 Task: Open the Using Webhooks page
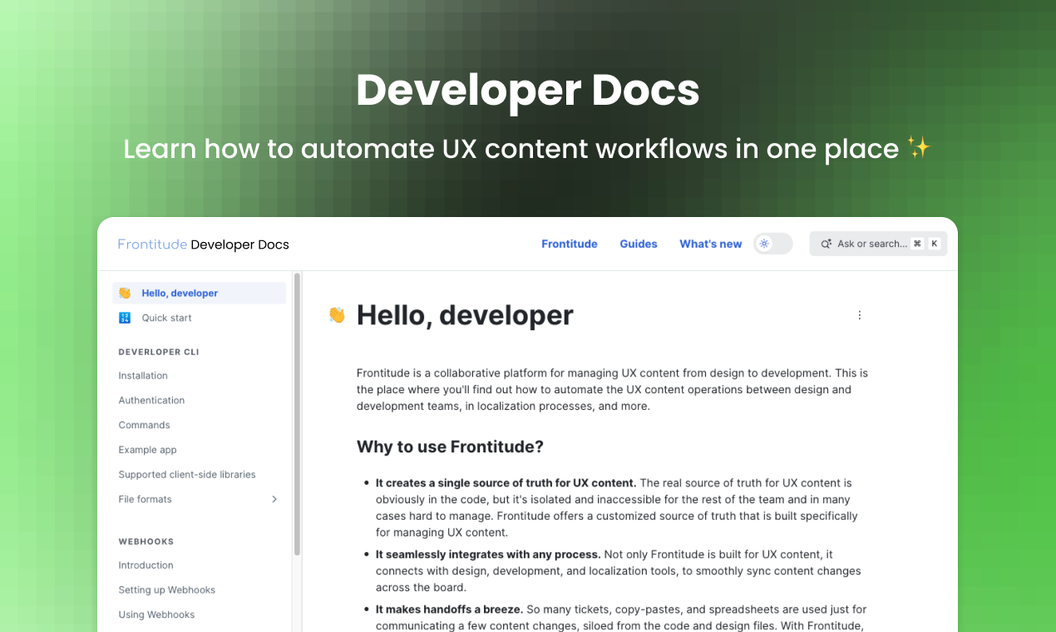pos(156,615)
